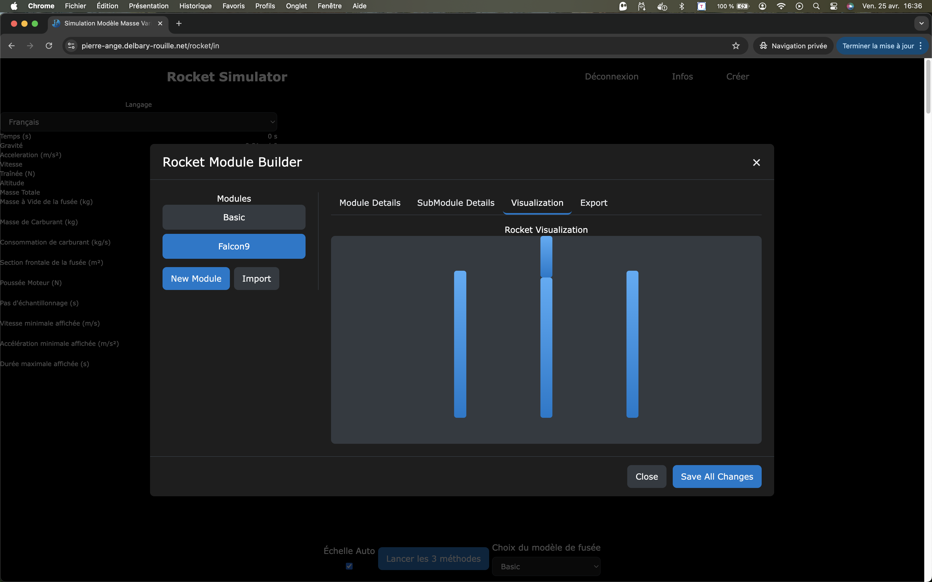The image size is (932, 582).
Task: Click the date and time in menu bar
Action: (892, 6)
